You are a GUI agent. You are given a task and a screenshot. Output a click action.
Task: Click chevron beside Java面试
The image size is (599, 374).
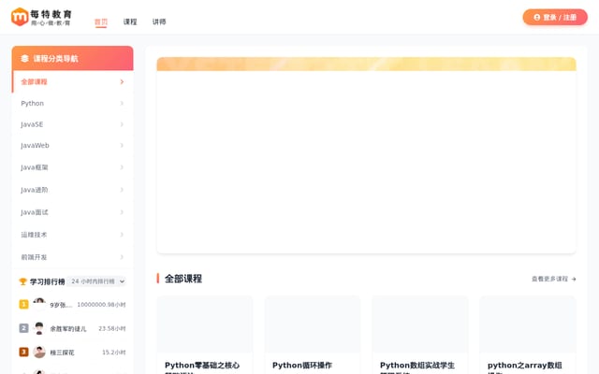(122, 212)
